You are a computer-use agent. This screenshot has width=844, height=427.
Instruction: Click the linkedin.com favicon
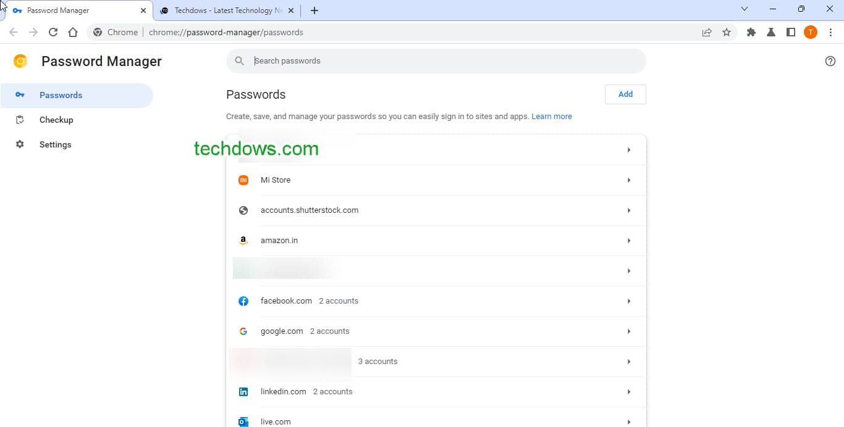pyautogui.click(x=243, y=392)
